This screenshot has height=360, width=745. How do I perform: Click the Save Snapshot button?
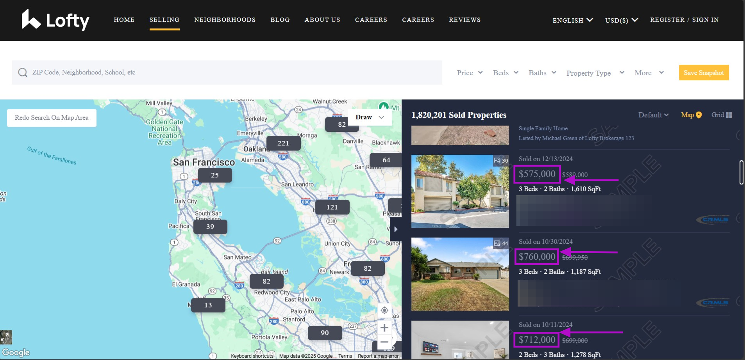click(x=704, y=73)
